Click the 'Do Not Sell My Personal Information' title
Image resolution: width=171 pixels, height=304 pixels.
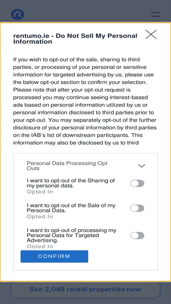(x=75, y=39)
